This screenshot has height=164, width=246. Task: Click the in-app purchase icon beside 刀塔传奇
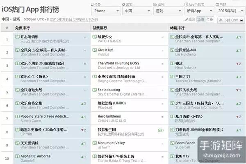point(172,130)
